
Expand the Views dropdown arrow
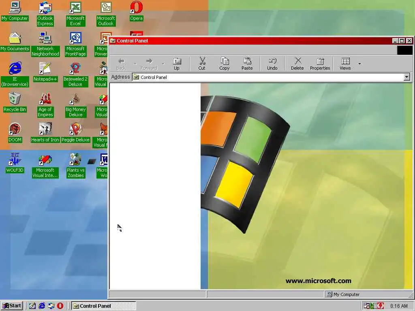click(359, 64)
